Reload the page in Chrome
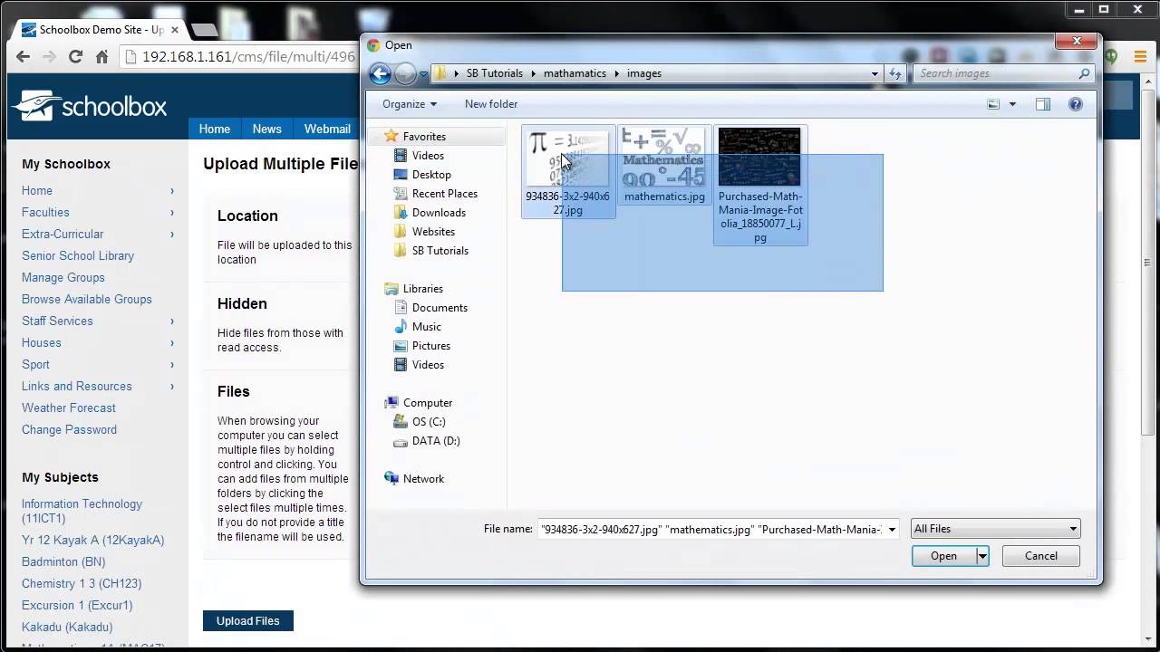Screen dimensions: 1160x652 [x=76, y=56]
